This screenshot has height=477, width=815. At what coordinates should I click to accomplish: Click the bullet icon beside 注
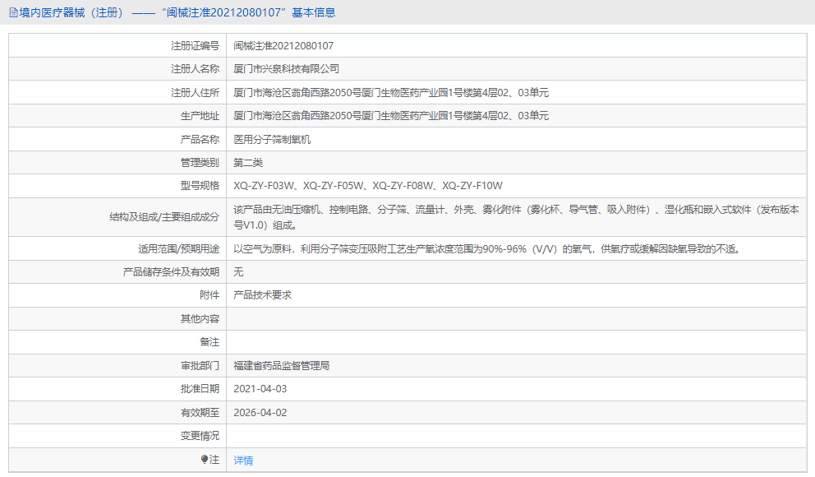(205, 459)
